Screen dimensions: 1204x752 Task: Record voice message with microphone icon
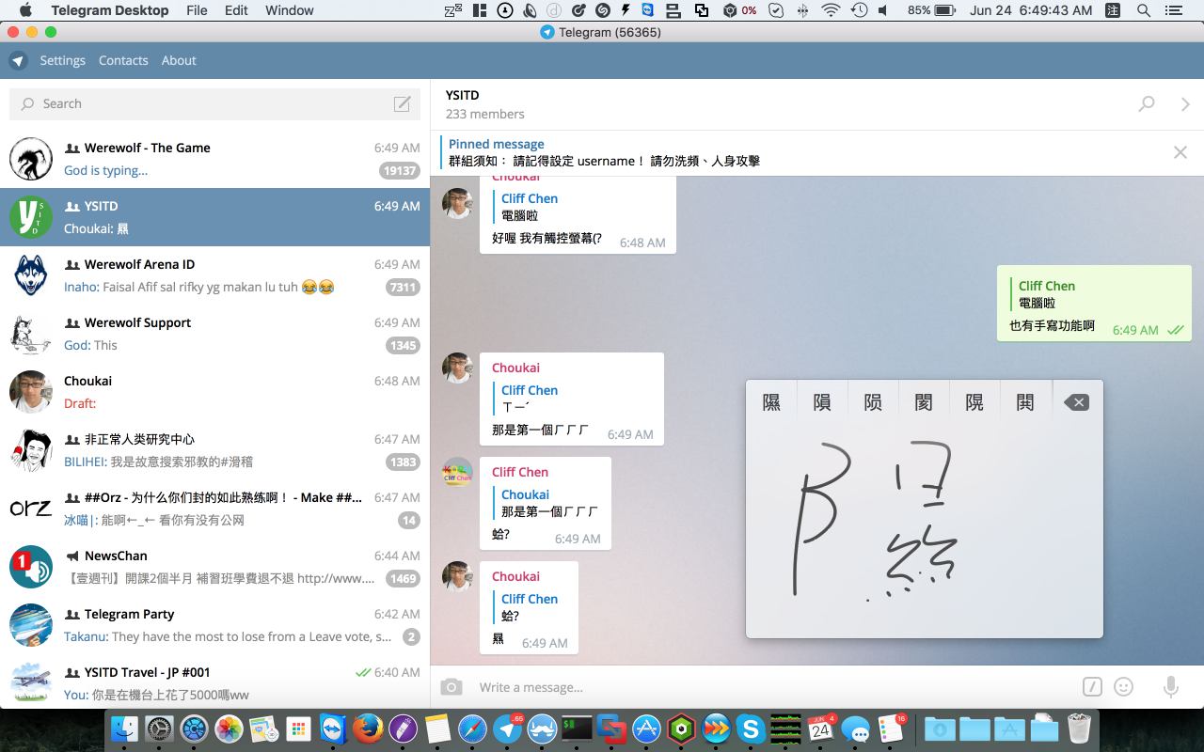[x=1170, y=687]
